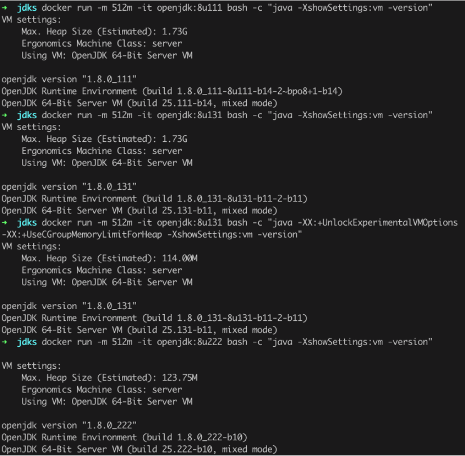The height and width of the screenshot is (456, 465).
Task: Click the 1.73G heap size under 8u111
Action: [x=175, y=32]
